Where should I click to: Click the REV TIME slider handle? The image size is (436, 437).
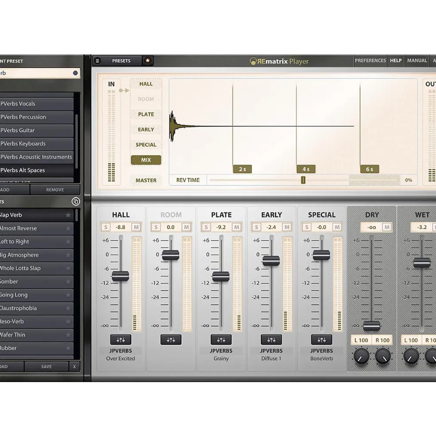(303, 180)
